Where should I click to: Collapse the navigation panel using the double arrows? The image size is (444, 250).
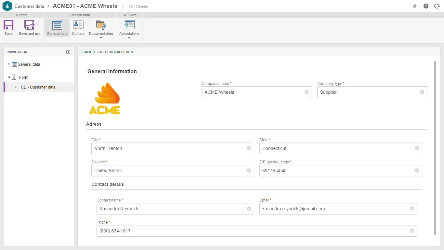coord(68,51)
